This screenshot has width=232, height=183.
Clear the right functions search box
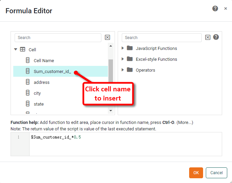click(x=208, y=38)
